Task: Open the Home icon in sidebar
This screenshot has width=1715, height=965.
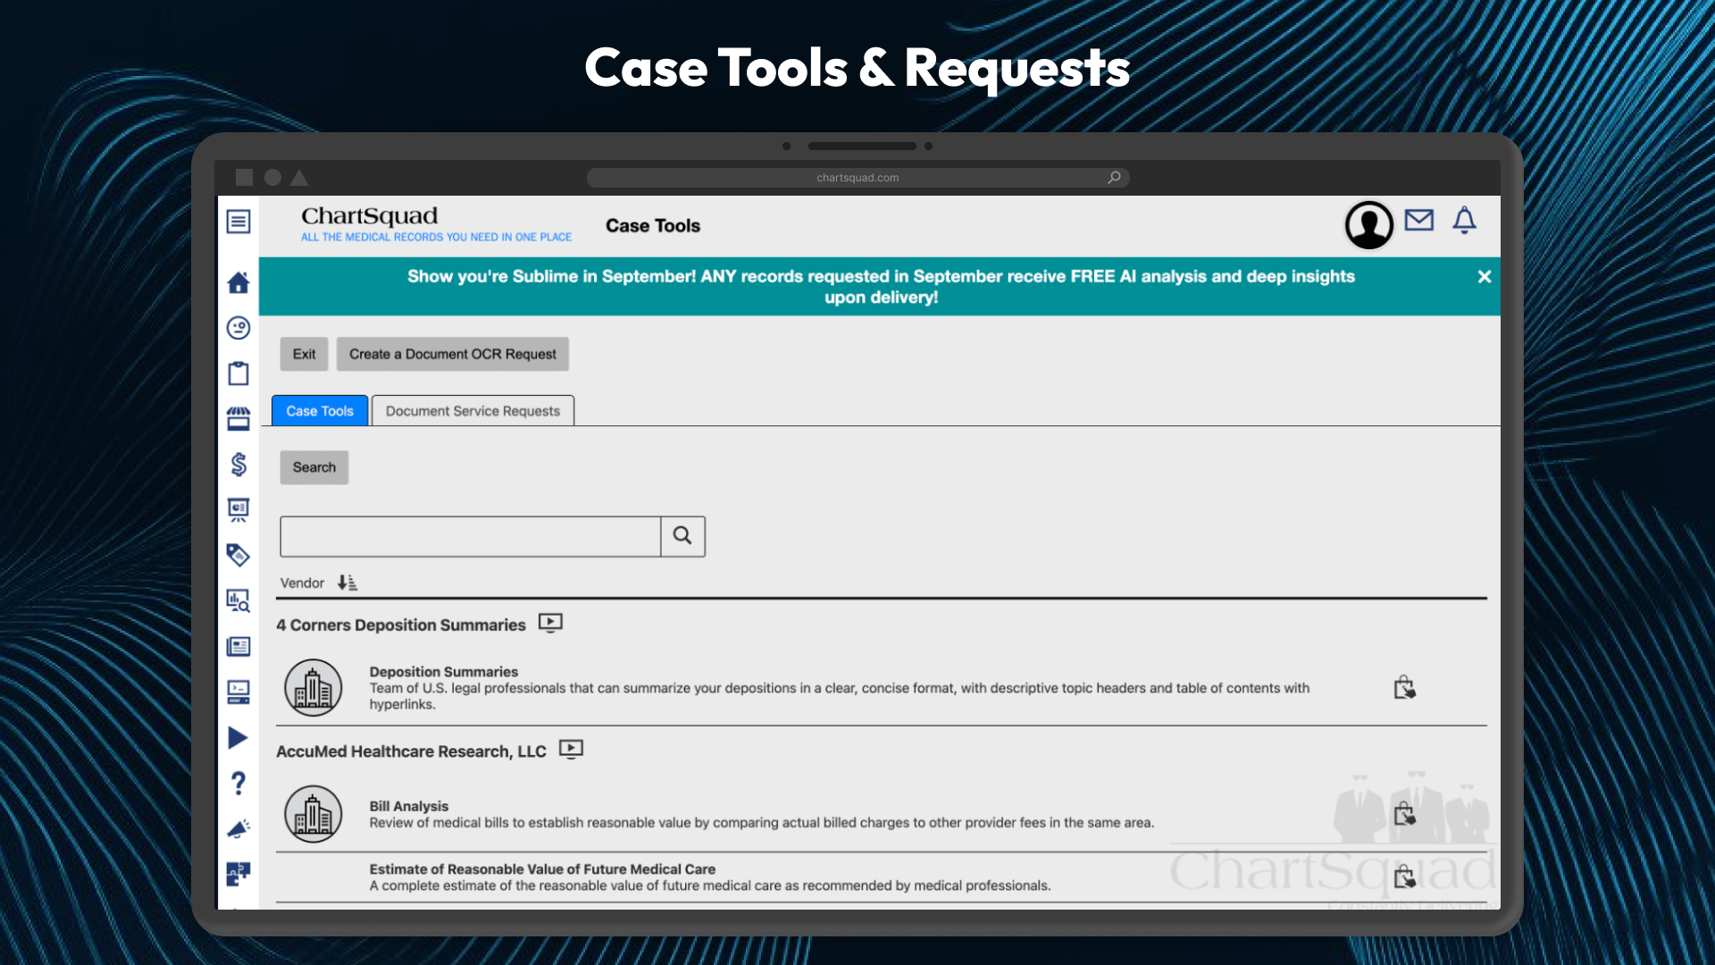Action: [x=238, y=282]
